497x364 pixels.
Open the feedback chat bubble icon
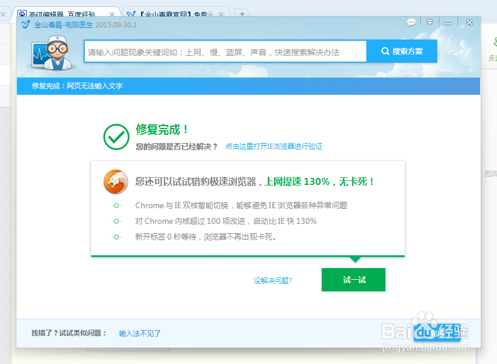411,23
